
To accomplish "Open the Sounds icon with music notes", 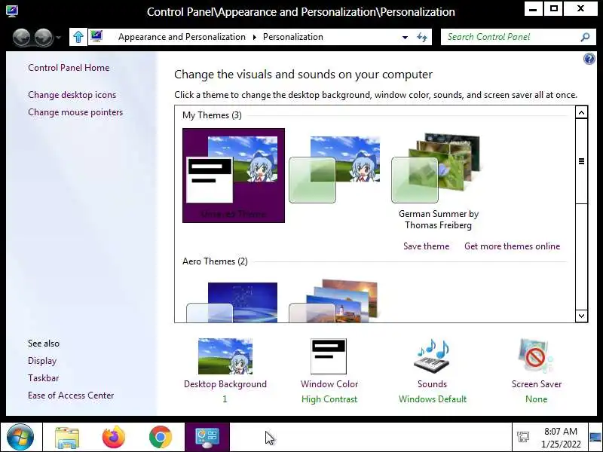I will coord(432,356).
